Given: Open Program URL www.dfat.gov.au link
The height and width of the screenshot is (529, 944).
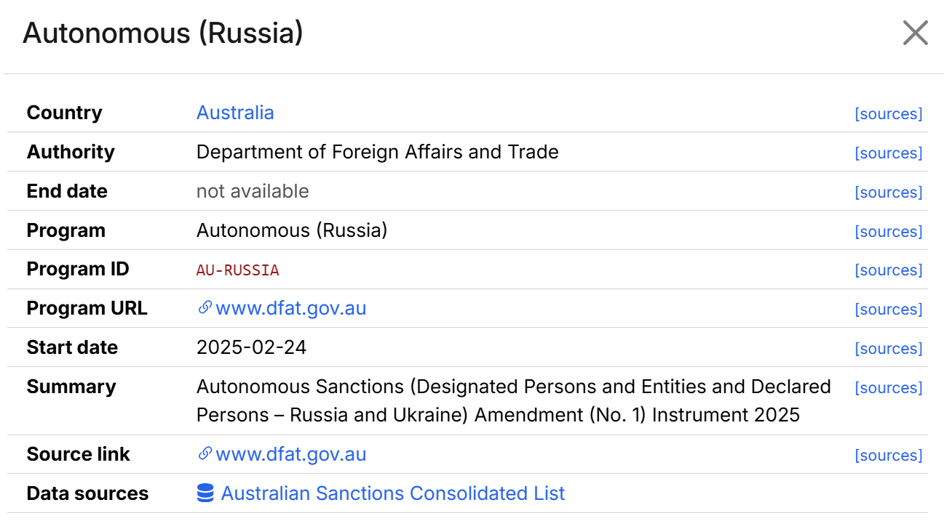Looking at the screenshot, I should (291, 308).
